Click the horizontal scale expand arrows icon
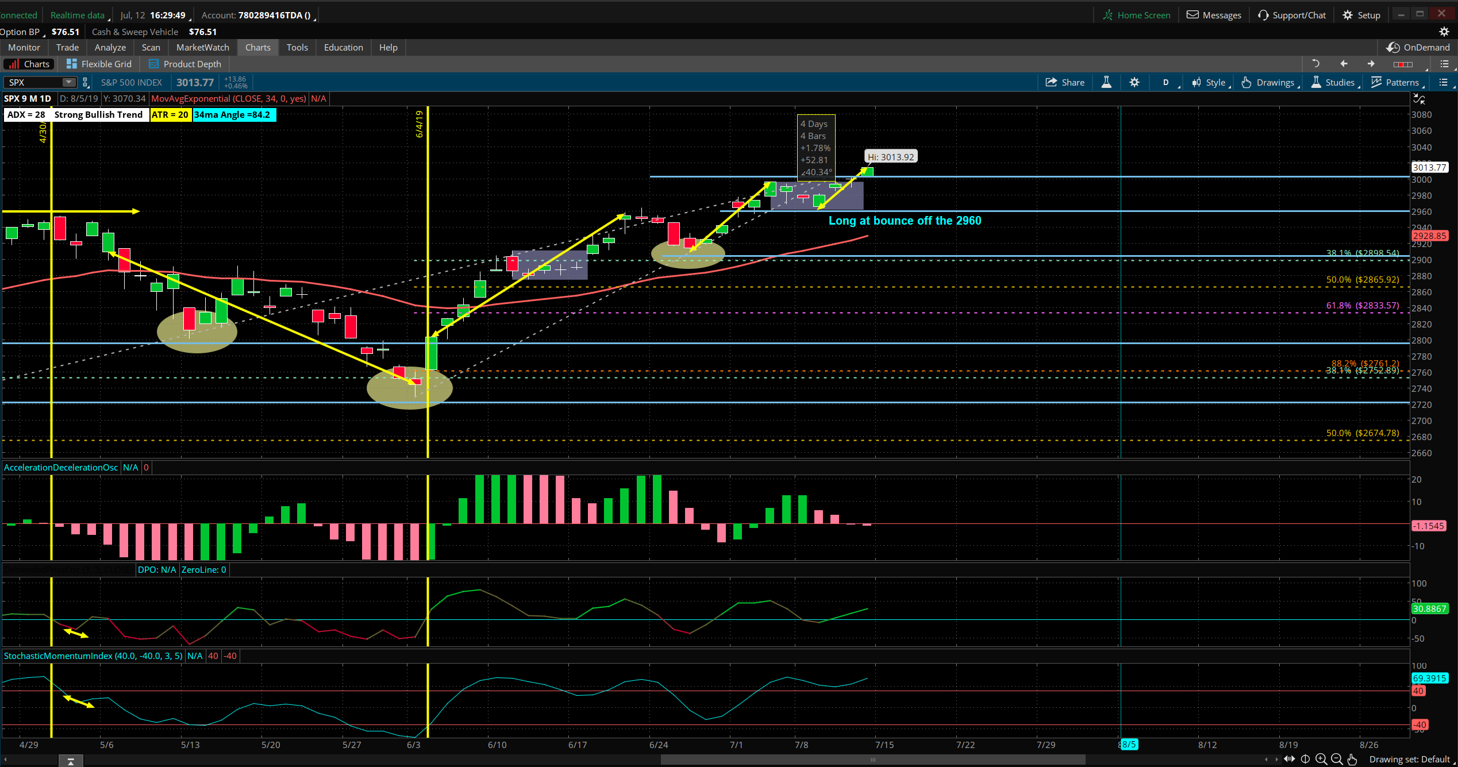The height and width of the screenshot is (767, 1458). pos(1290,760)
